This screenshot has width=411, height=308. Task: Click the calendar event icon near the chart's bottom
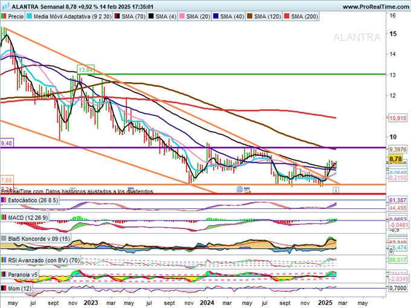[x=247, y=190]
